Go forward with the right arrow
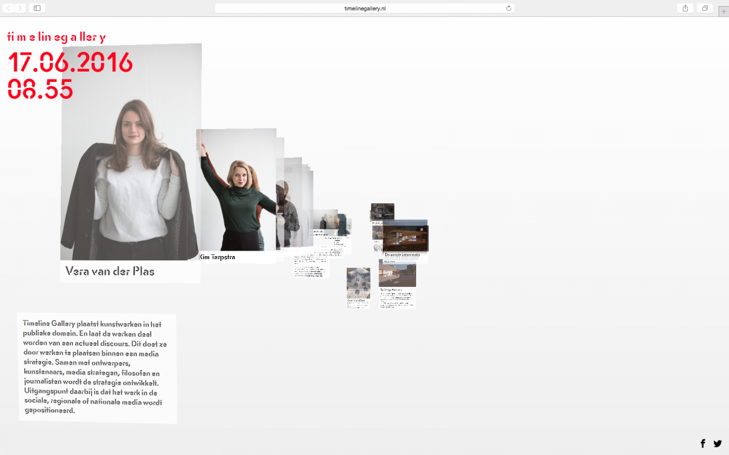729x455 pixels. [x=20, y=8]
